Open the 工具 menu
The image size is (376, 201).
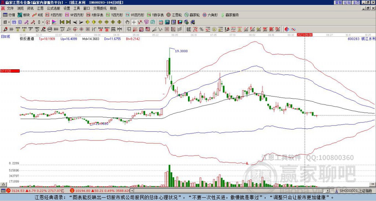[x=76, y=8]
